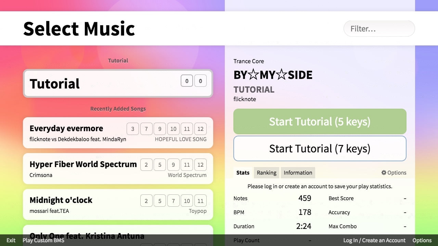Open Log In / Create an Account
This screenshot has width=438, height=246.
374,240
